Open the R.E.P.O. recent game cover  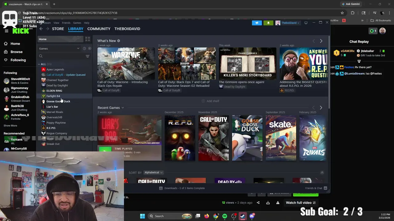(x=180, y=138)
